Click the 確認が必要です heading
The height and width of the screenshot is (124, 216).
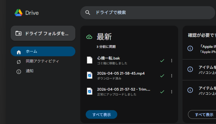(202, 35)
